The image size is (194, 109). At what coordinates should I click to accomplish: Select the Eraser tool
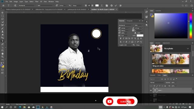pyautogui.click(x=2, y=35)
